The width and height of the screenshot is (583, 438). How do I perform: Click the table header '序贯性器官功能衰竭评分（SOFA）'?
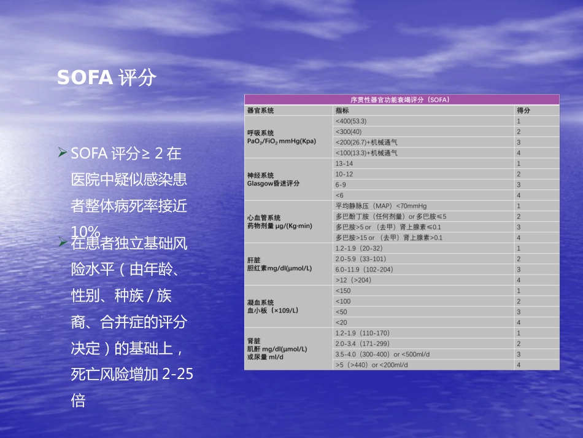coord(401,100)
